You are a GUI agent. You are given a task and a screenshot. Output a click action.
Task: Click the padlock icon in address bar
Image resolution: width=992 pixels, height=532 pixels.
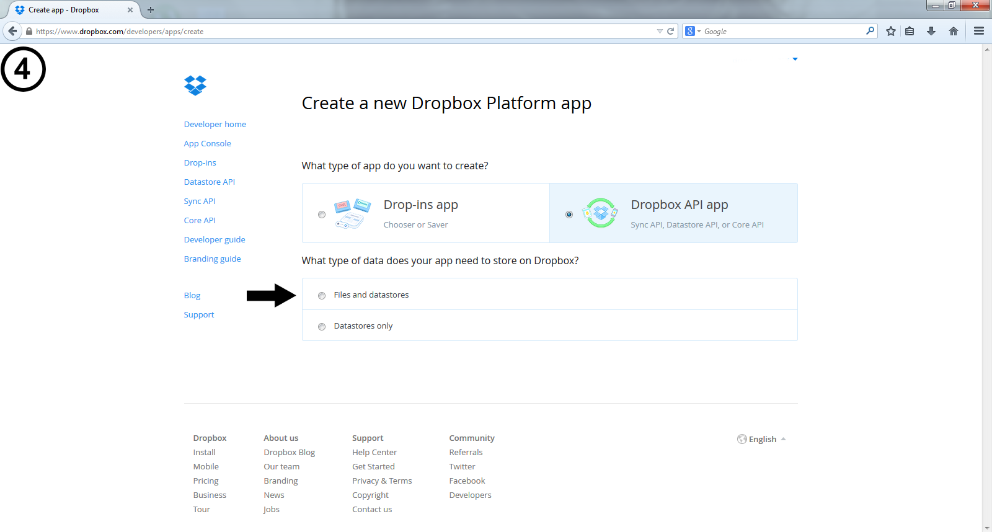[x=29, y=31]
